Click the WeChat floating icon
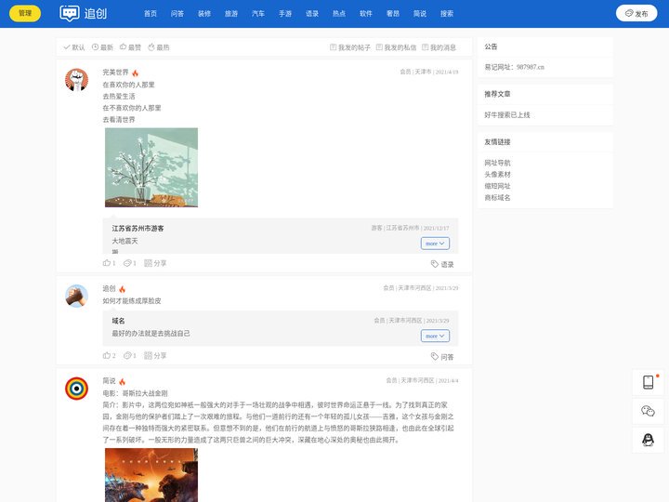The image size is (669, 502). 649,411
